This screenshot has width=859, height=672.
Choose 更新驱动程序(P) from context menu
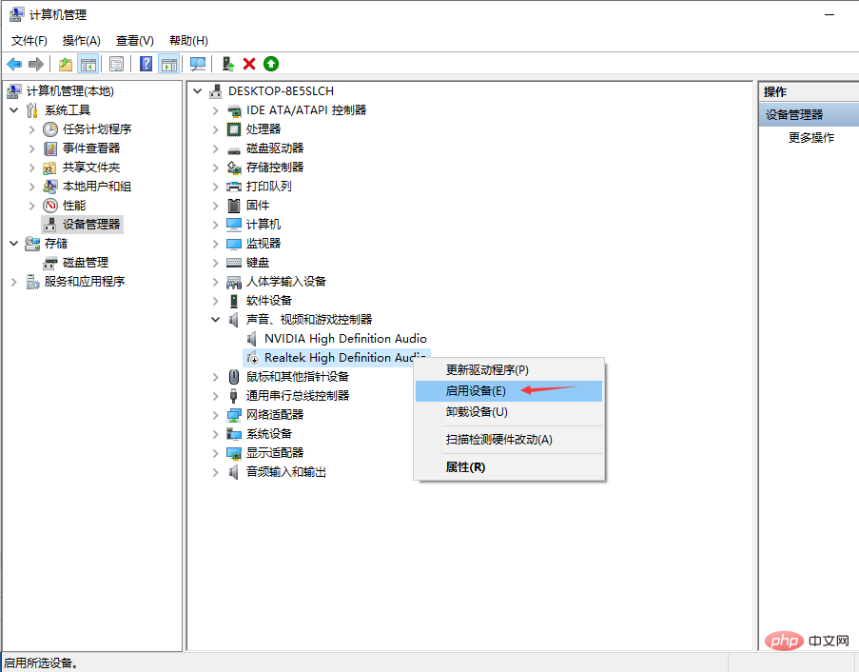509,370
